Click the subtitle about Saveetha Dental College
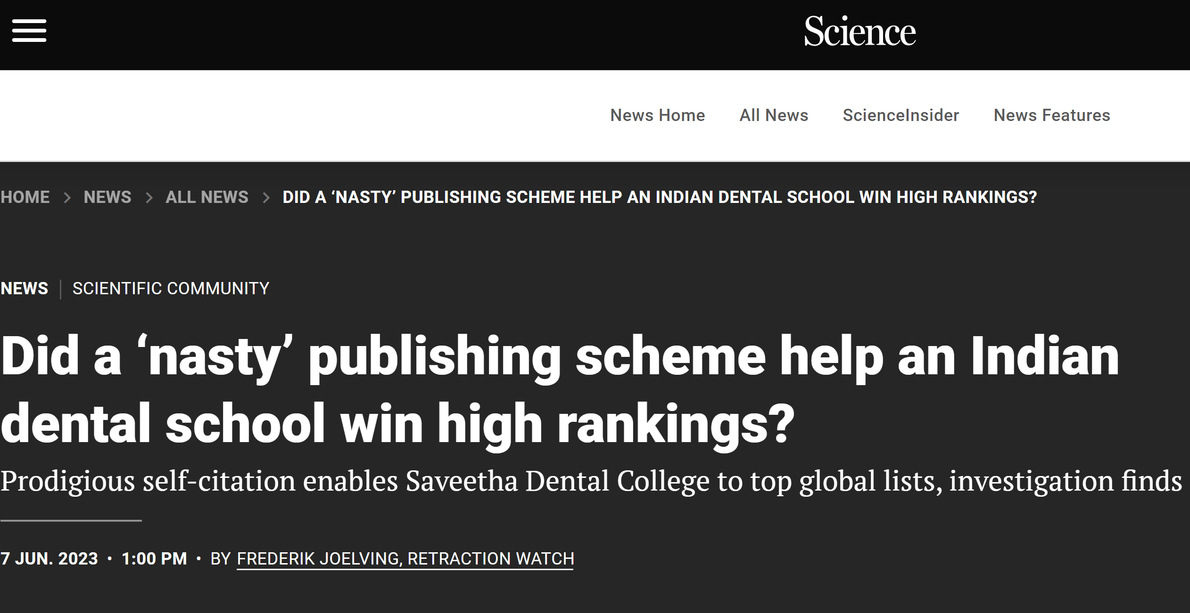The width and height of the screenshot is (1190, 613). click(591, 481)
